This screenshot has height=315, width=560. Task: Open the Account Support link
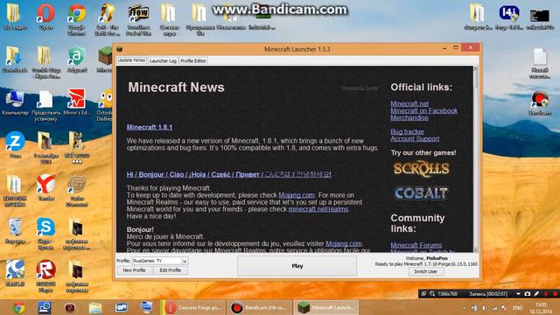click(x=415, y=138)
